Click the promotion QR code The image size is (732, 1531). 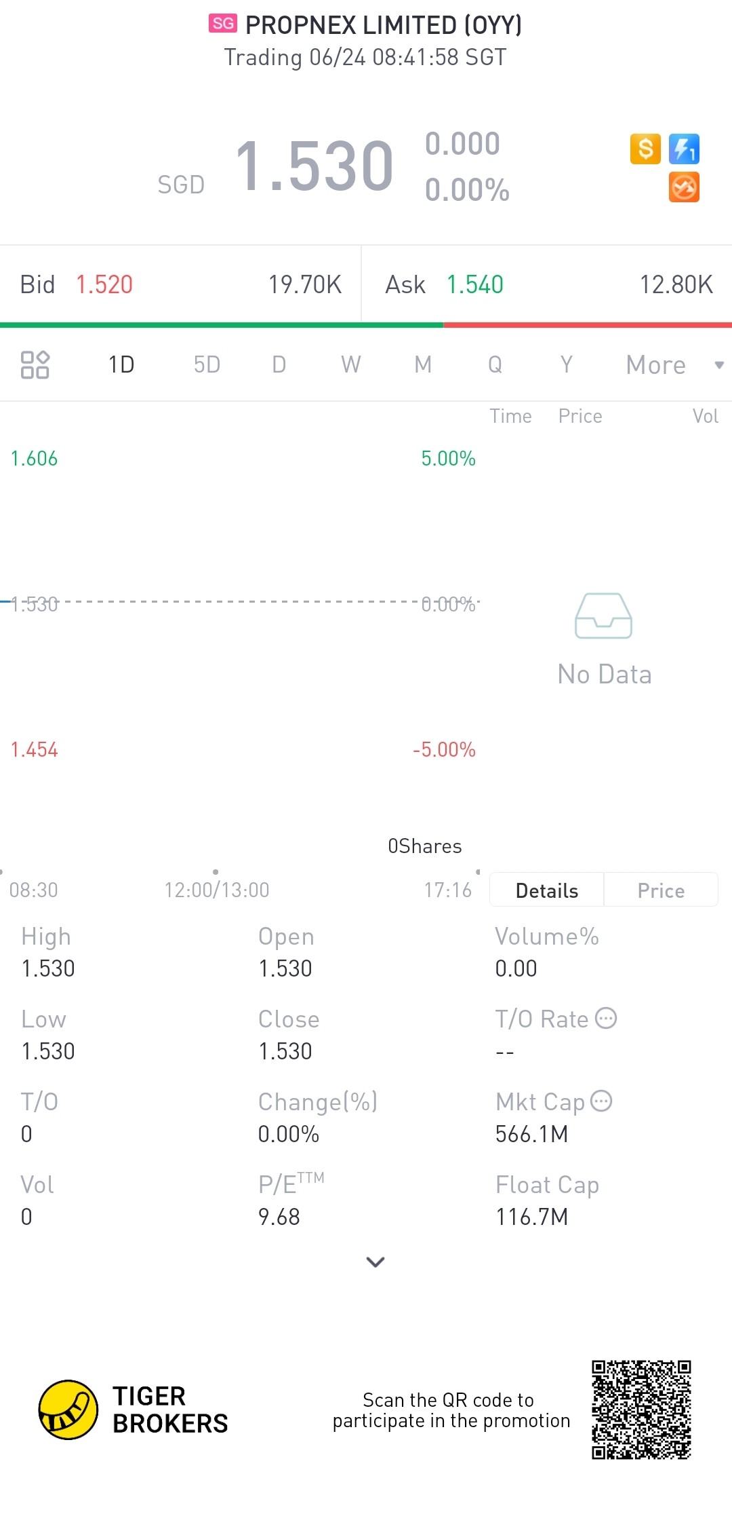[x=641, y=1410]
